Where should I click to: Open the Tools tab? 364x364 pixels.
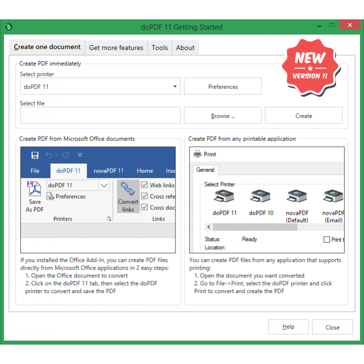[160, 48]
